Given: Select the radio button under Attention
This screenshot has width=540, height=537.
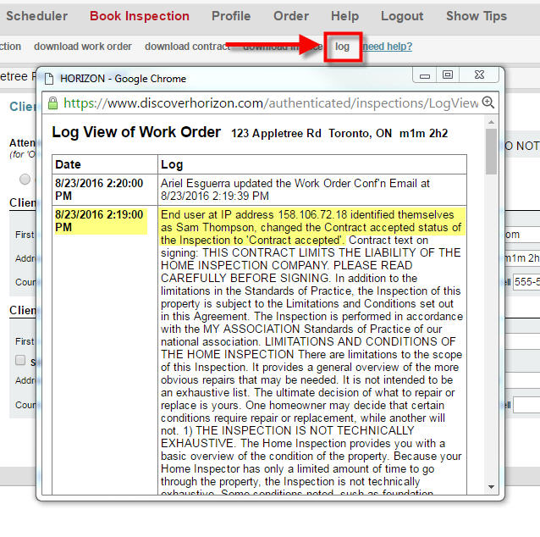Looking at the screenshot, I should click(25, 180).
